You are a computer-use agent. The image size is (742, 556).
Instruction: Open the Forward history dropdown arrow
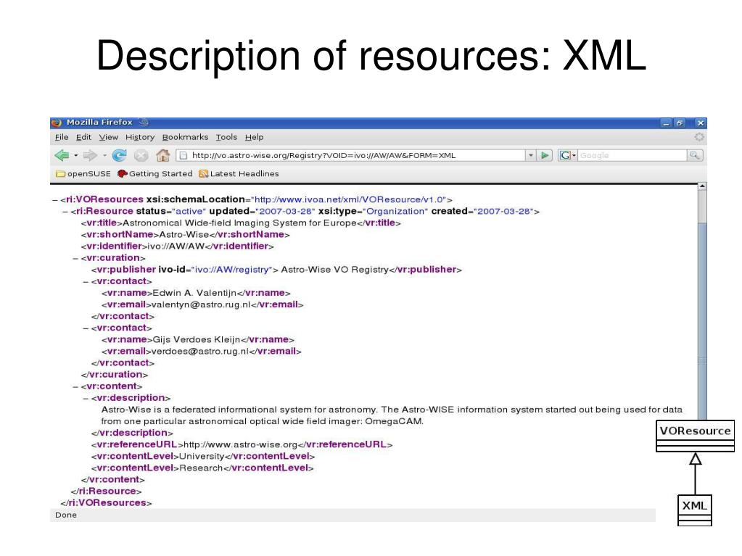point(104,156)
